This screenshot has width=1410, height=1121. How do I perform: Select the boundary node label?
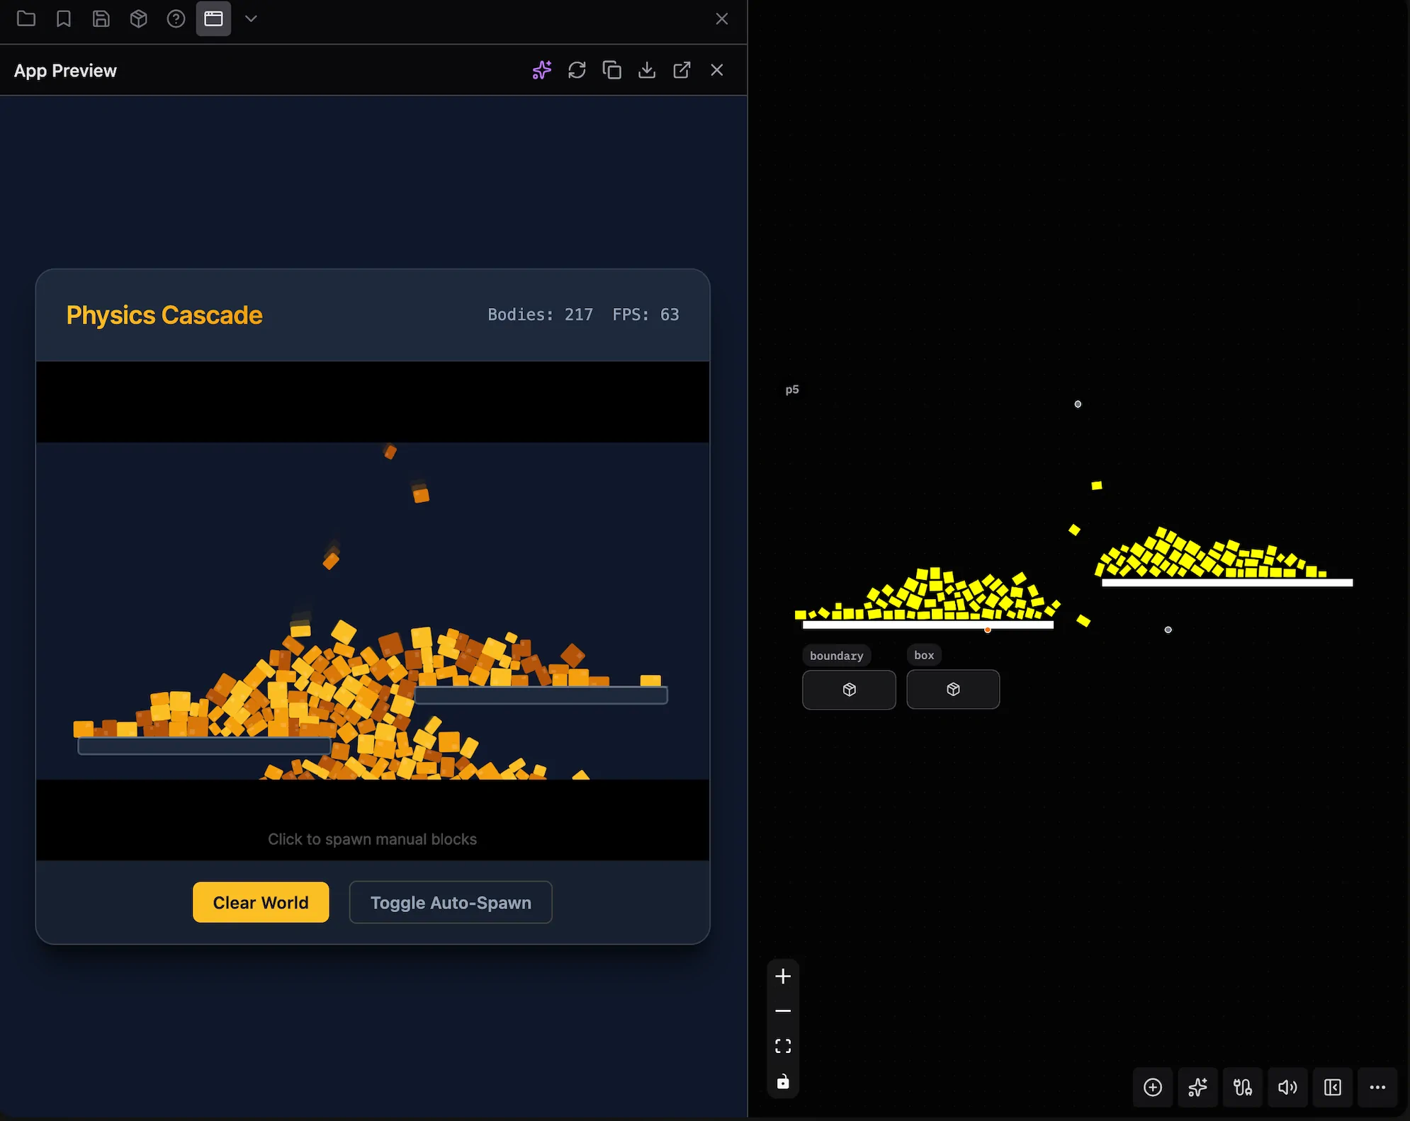[x=836, y=656]
